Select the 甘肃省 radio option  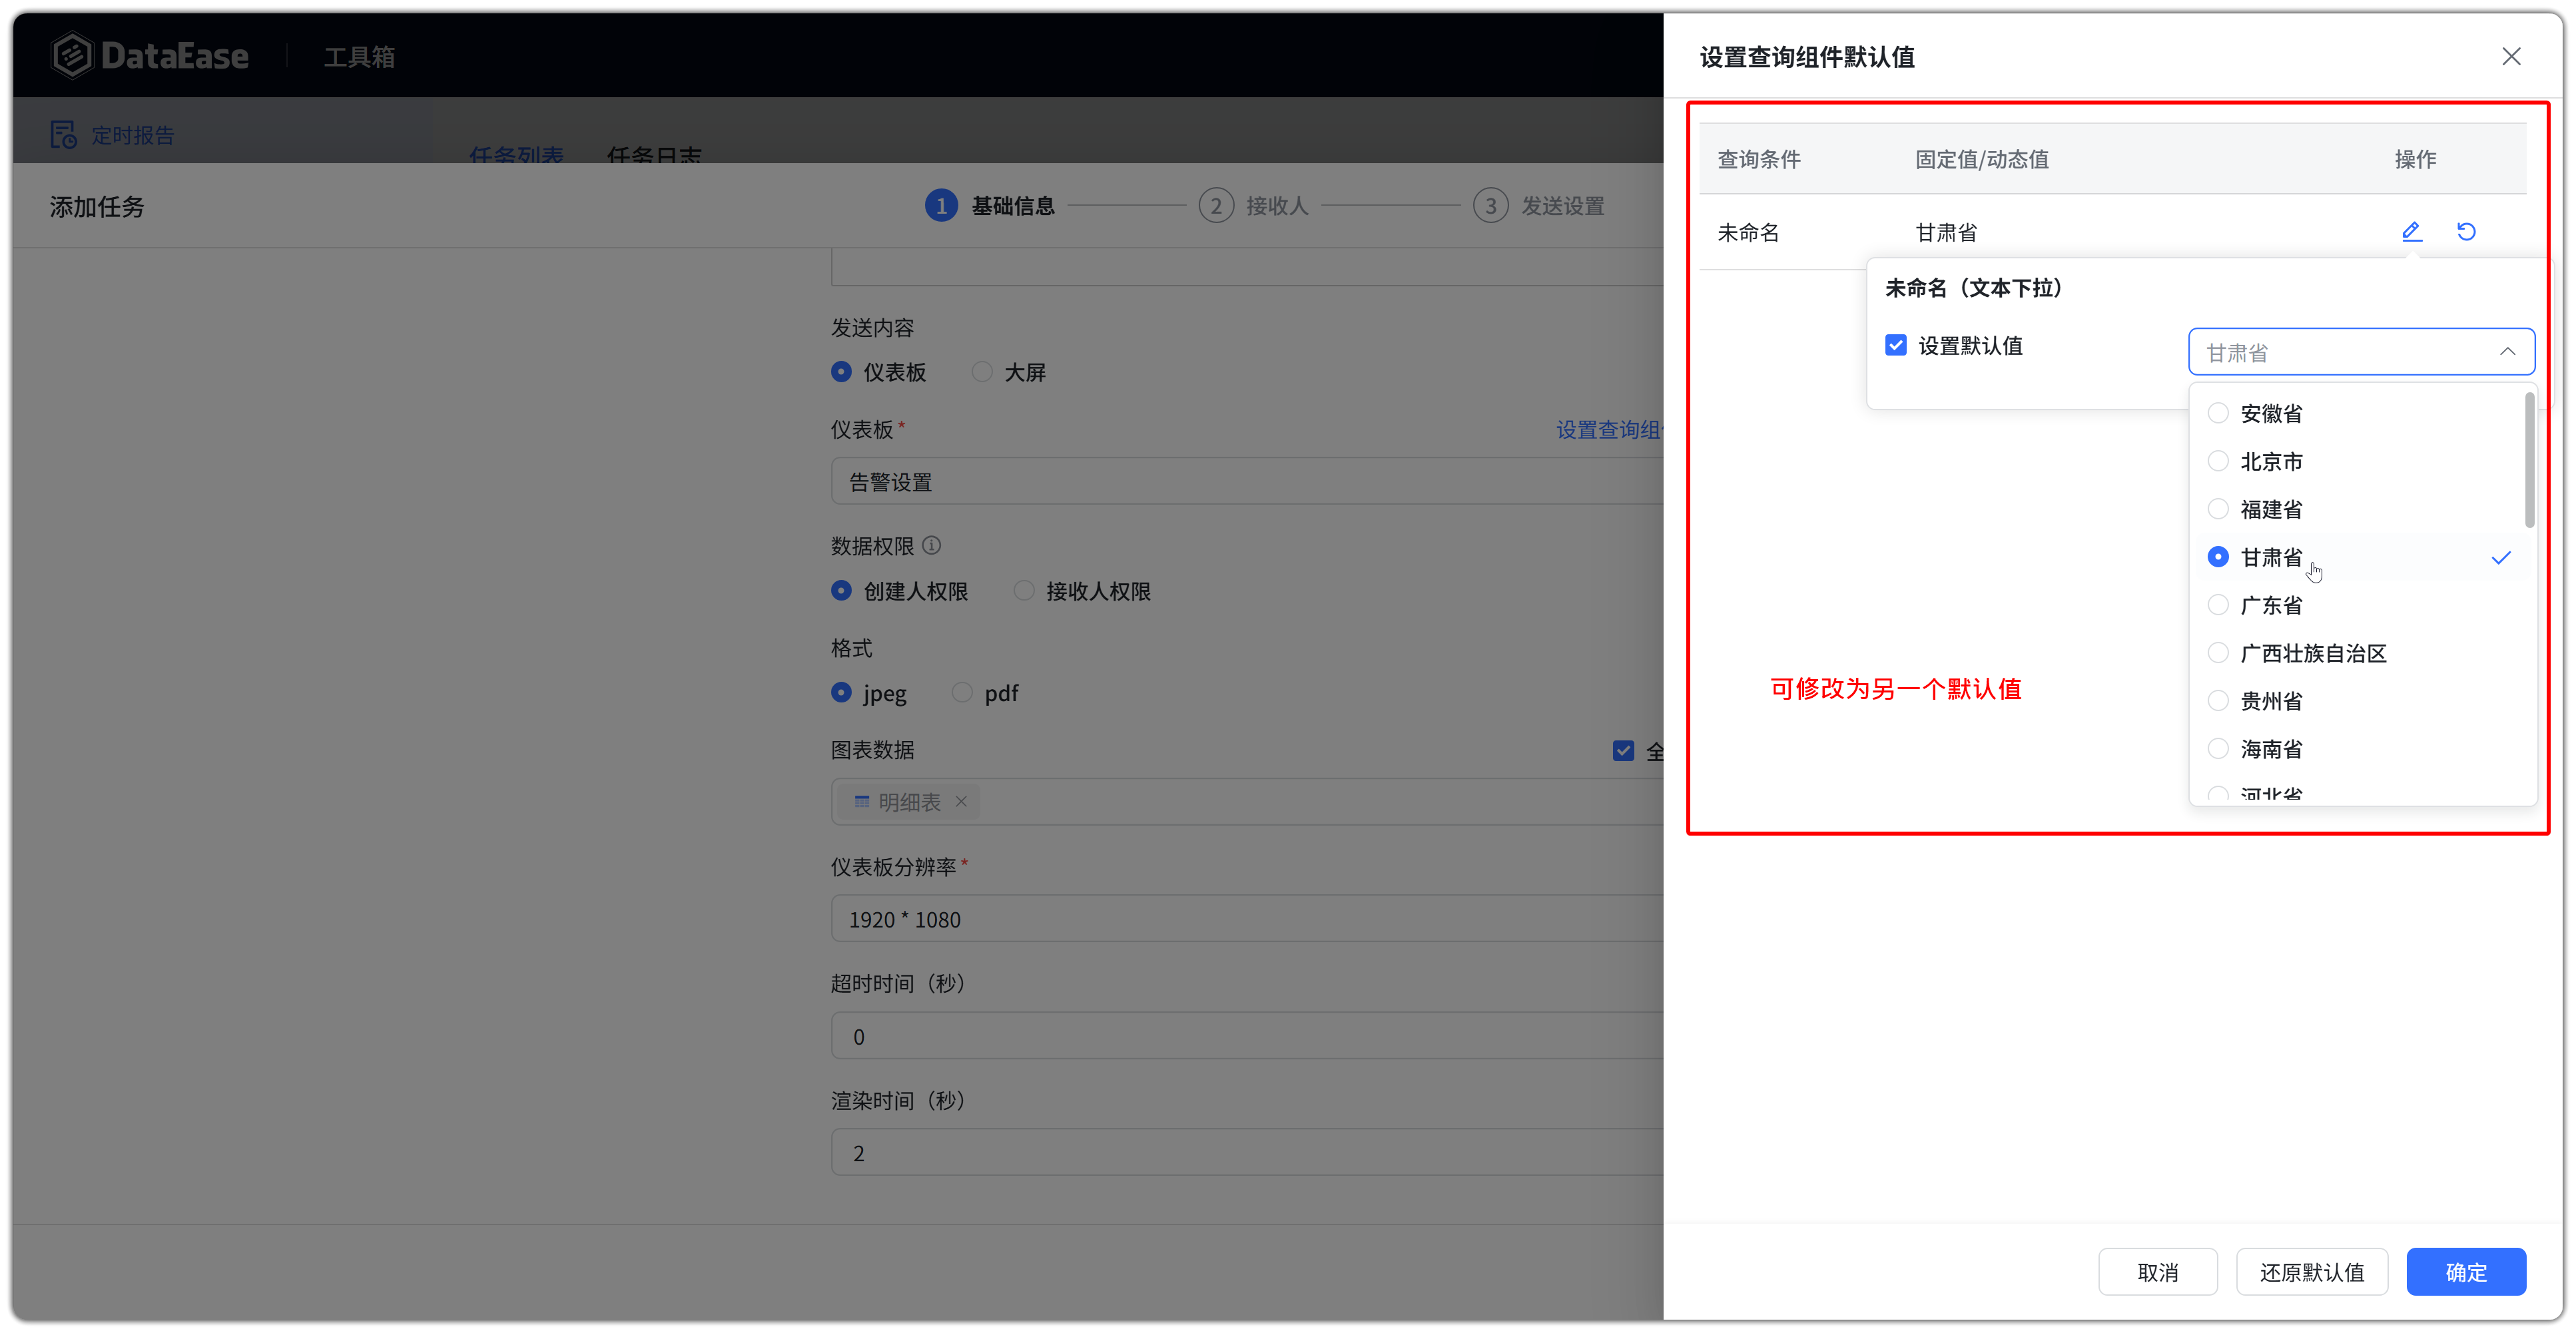2217,557
